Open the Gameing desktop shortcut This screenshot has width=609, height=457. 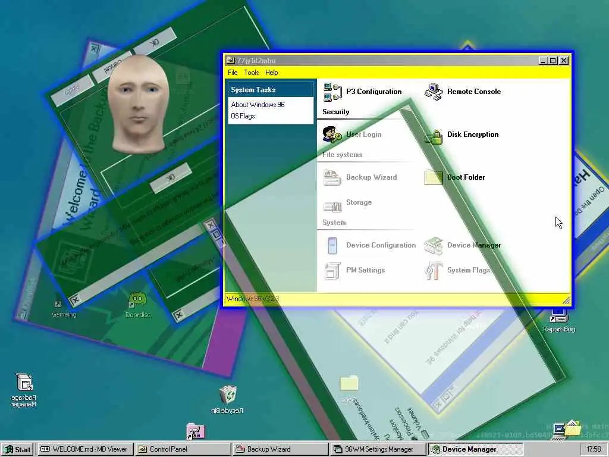(64, 309)
